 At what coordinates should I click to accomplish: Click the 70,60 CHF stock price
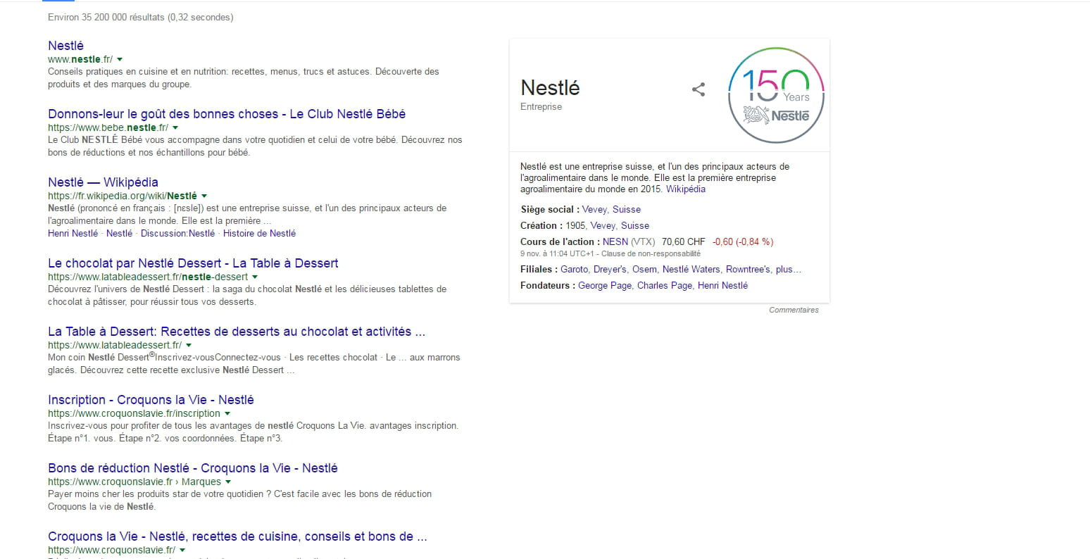click(683, 242)
